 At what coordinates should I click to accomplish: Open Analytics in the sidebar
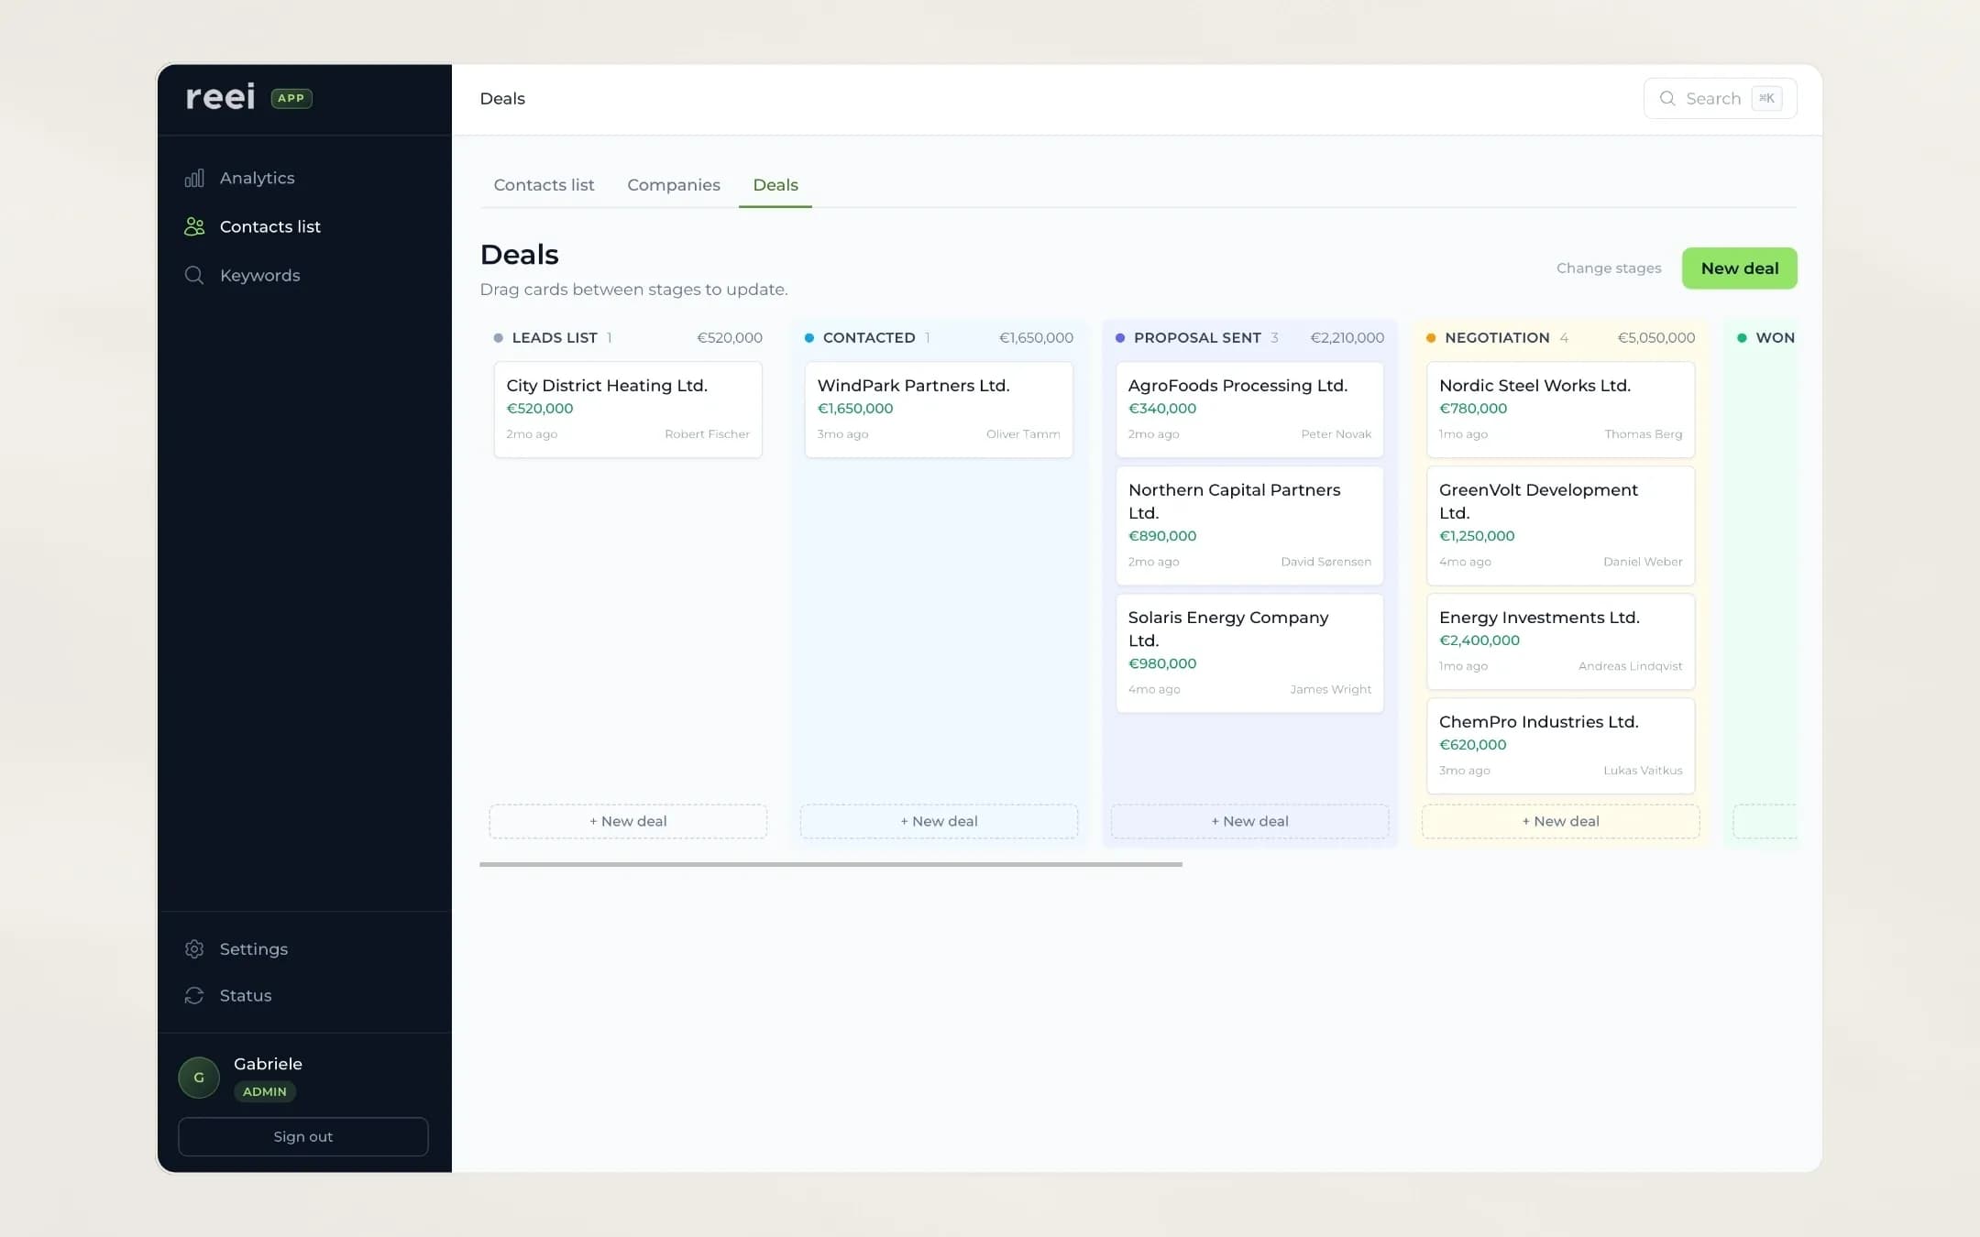(x=257, y=178)
